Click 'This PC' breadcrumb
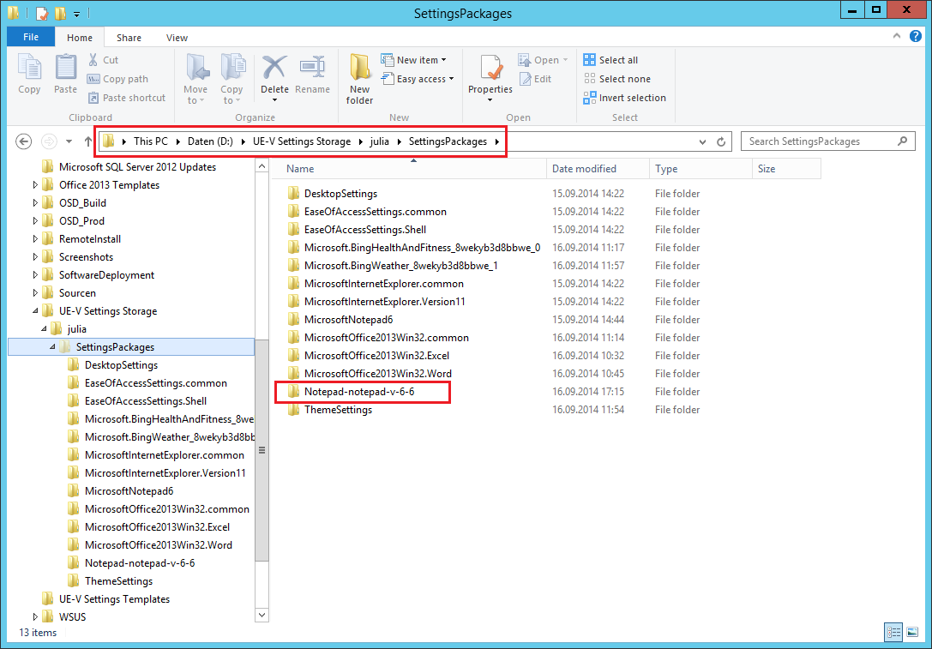 click(x=151, y=141)
